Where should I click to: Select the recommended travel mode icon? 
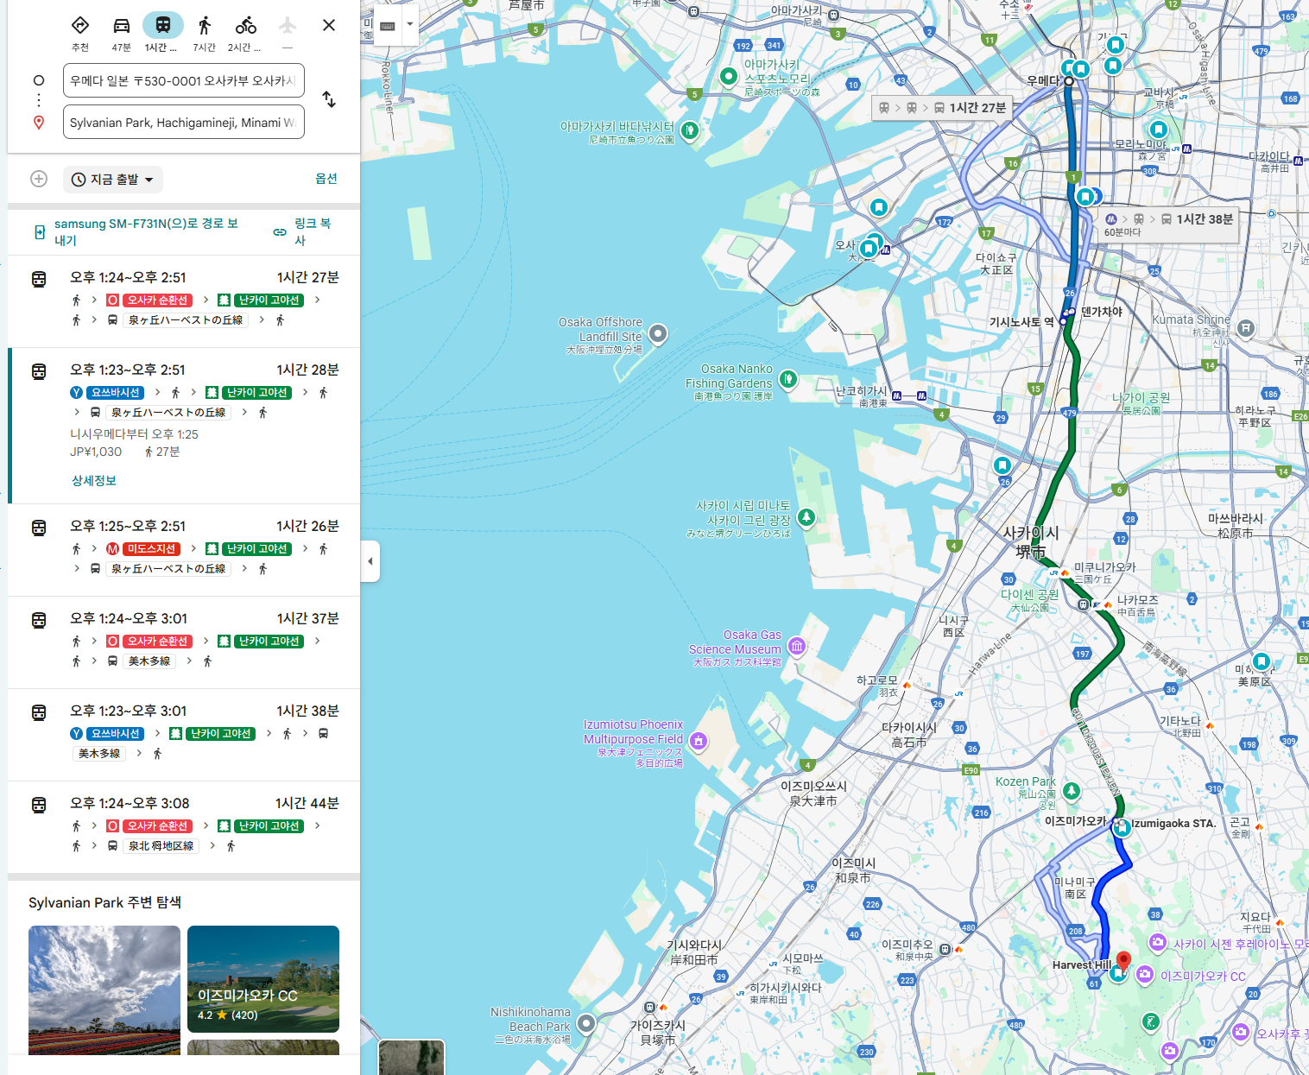[80, 25]
